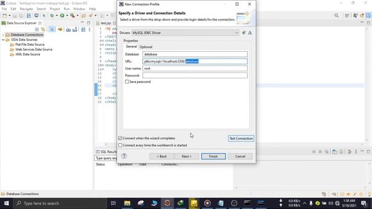Image resolution: width=372 pixels, height=209 pixels.
Task: Uncheck Connect when the wizard completes
Action: (120, 138)
